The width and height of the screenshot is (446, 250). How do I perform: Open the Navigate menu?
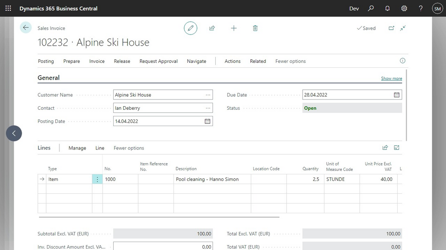tap(197, 61)
